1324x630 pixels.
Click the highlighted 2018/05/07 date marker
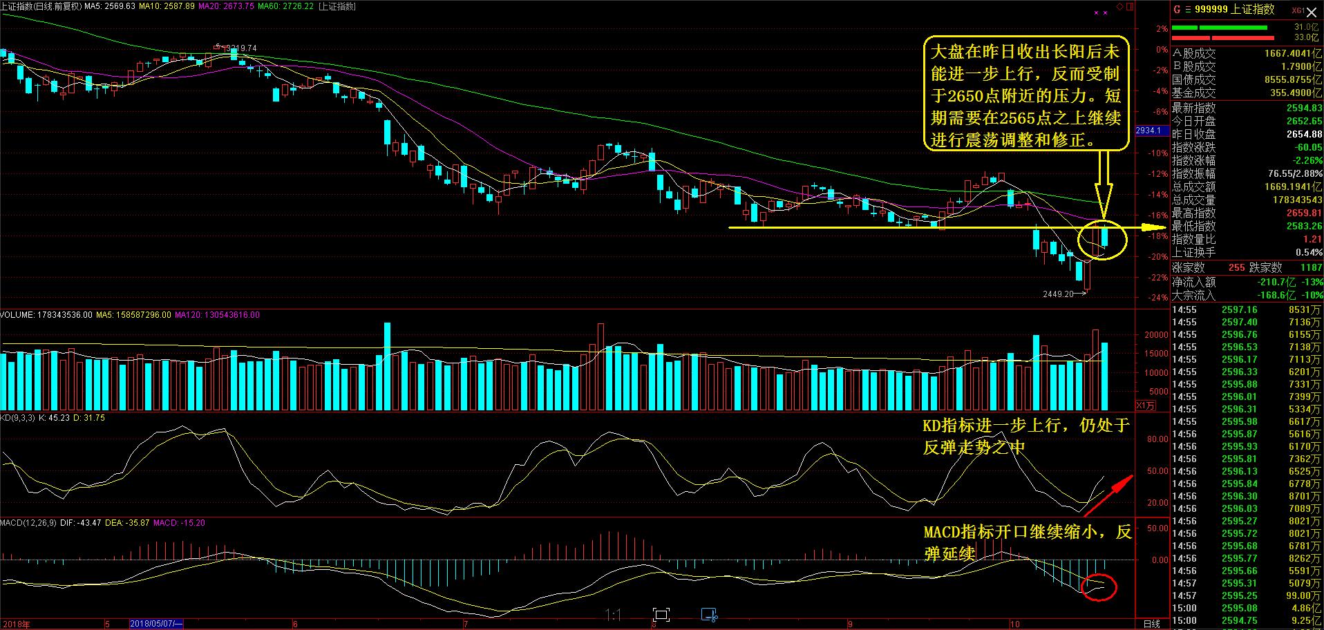[x=156, y=624]
